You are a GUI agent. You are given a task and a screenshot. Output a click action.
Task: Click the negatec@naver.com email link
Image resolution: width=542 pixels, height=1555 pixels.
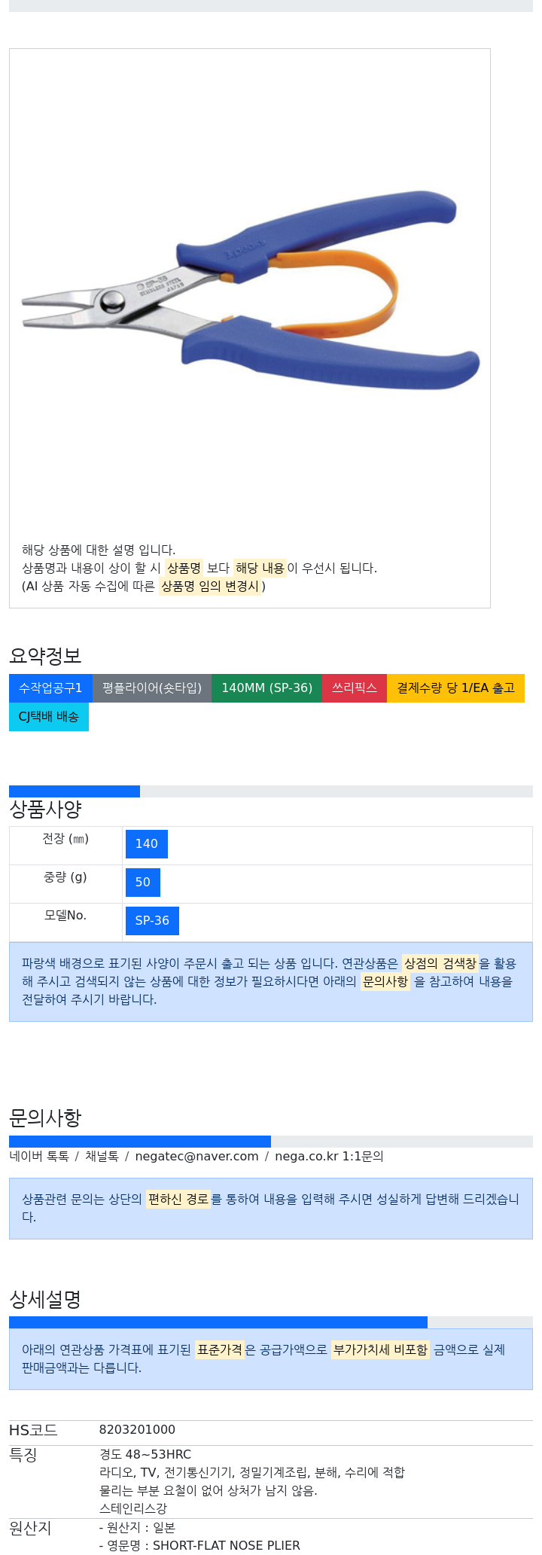(x=196, y=1157)
